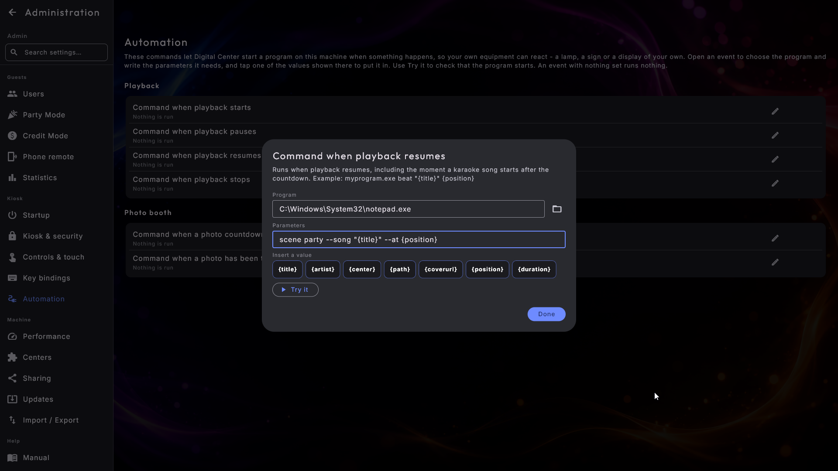Insert the {title} value chip
Screen dimensions: 838x471
pyautogui.click(x=288, y=270)
